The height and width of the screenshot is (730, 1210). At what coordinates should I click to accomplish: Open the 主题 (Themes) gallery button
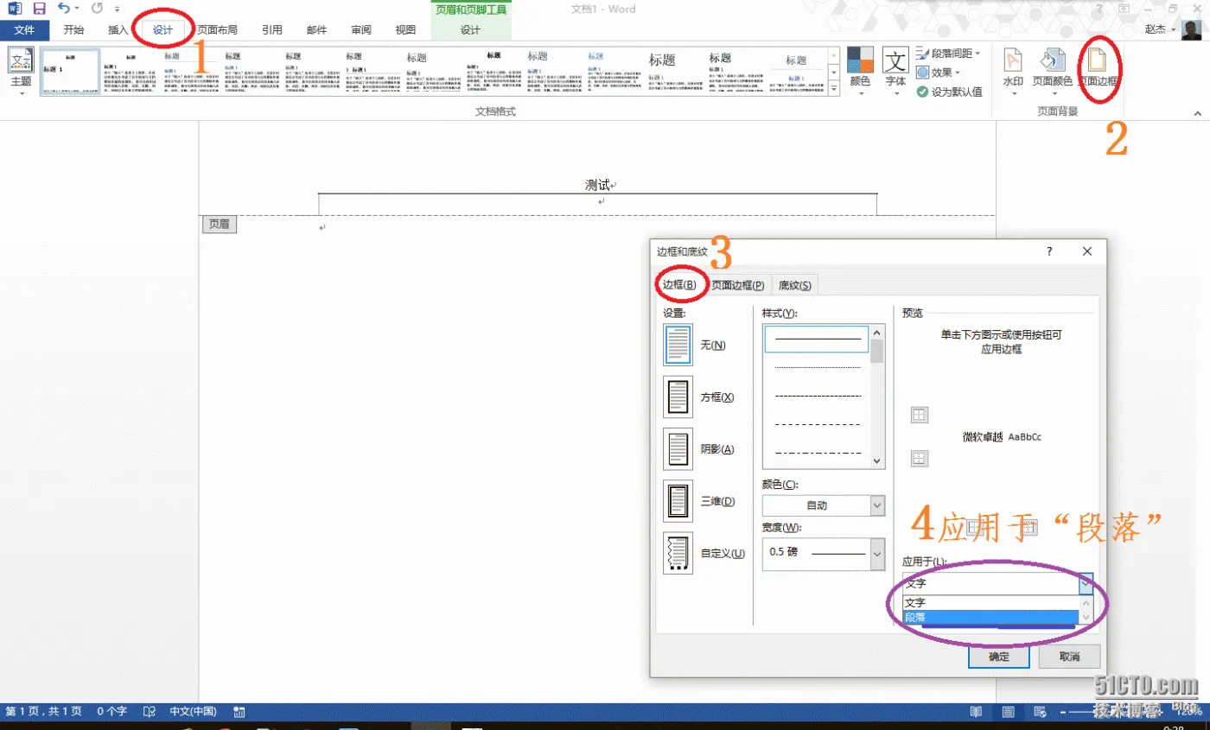point(20,73)
